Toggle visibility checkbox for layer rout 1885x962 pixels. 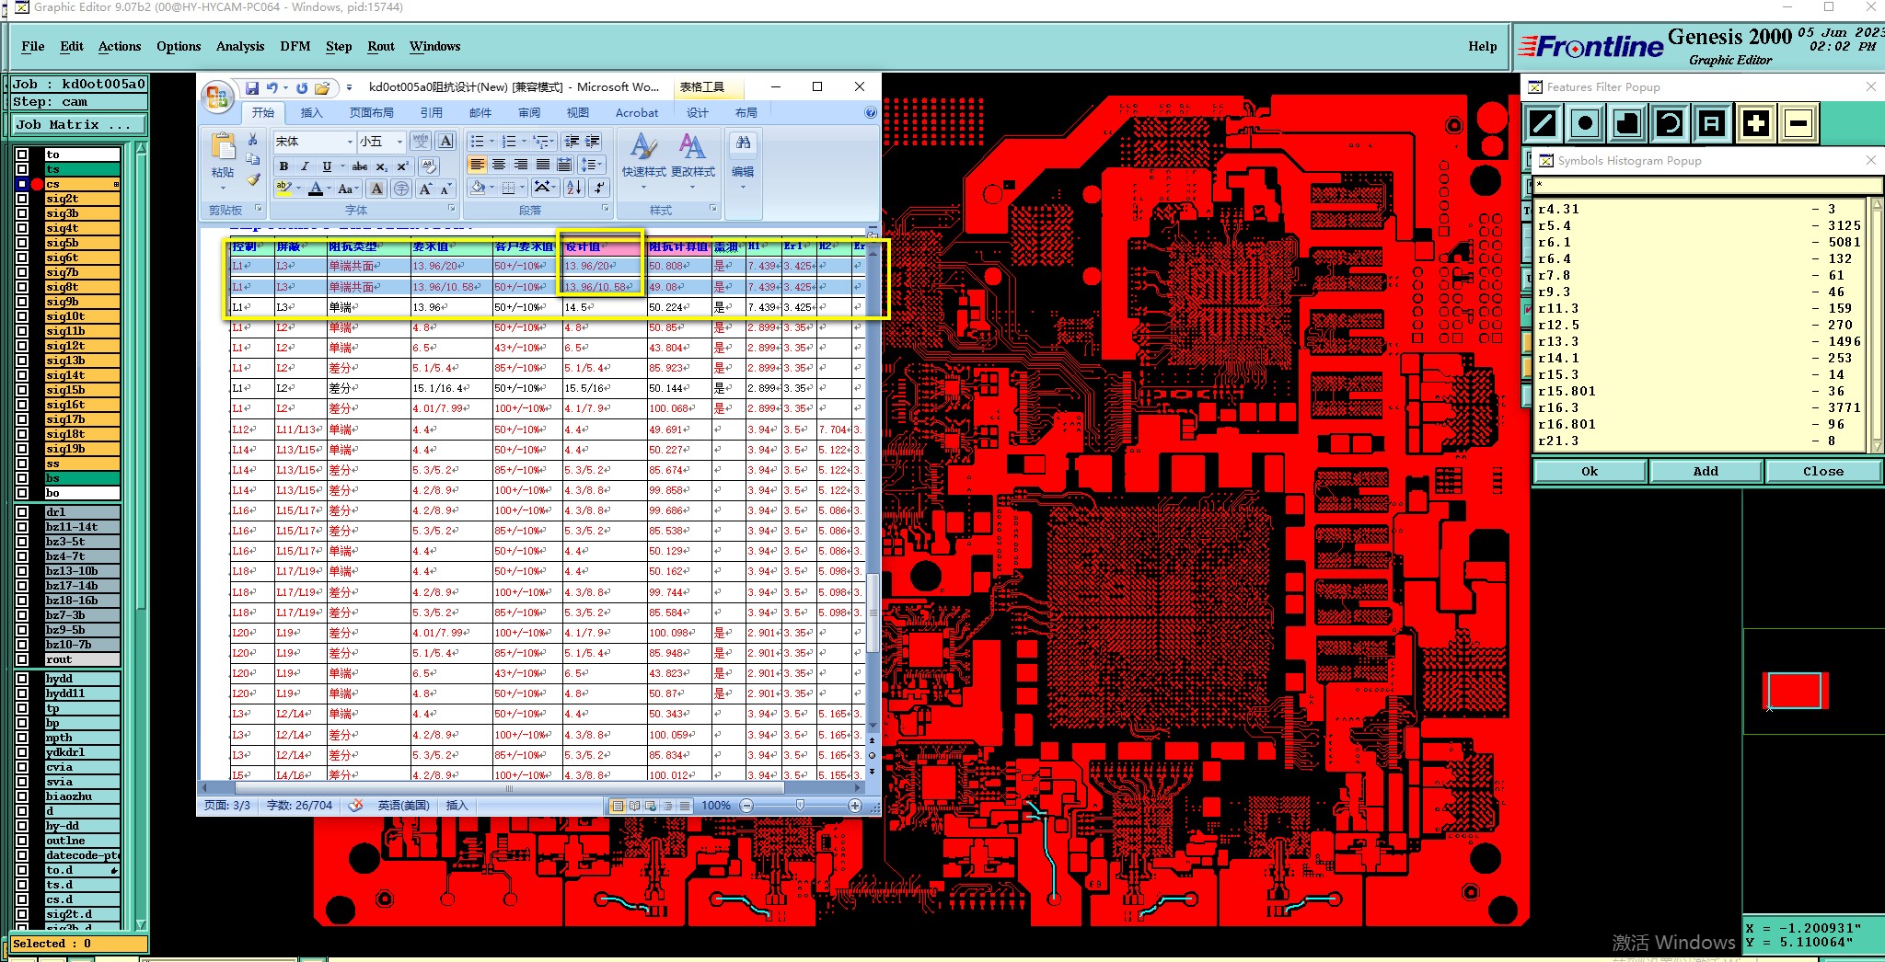click(x=22, y=659)
